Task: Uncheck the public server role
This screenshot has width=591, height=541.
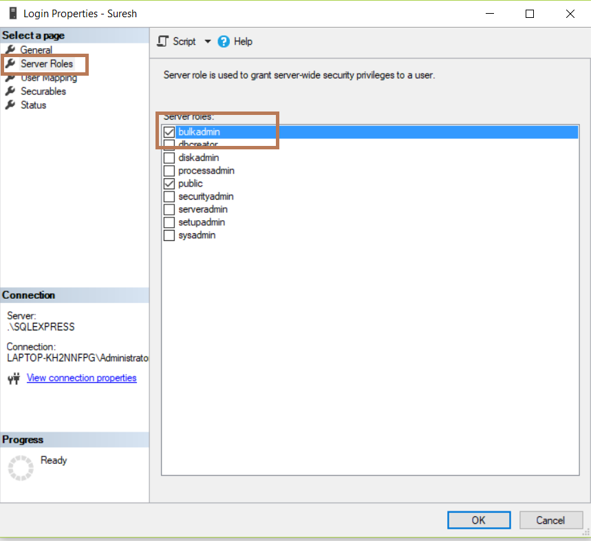Action: [x=169, y=183]
